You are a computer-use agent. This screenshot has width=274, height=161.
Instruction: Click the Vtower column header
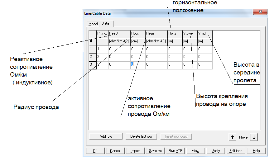click(x=190, y=34)
